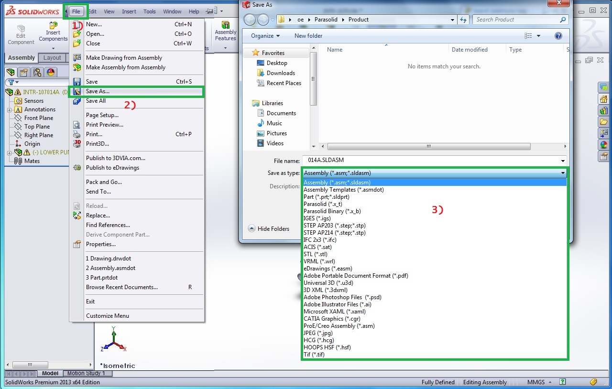Open the MMGS unit system dropdown
The image size is (612, 389).
click(x=550, y=382)
